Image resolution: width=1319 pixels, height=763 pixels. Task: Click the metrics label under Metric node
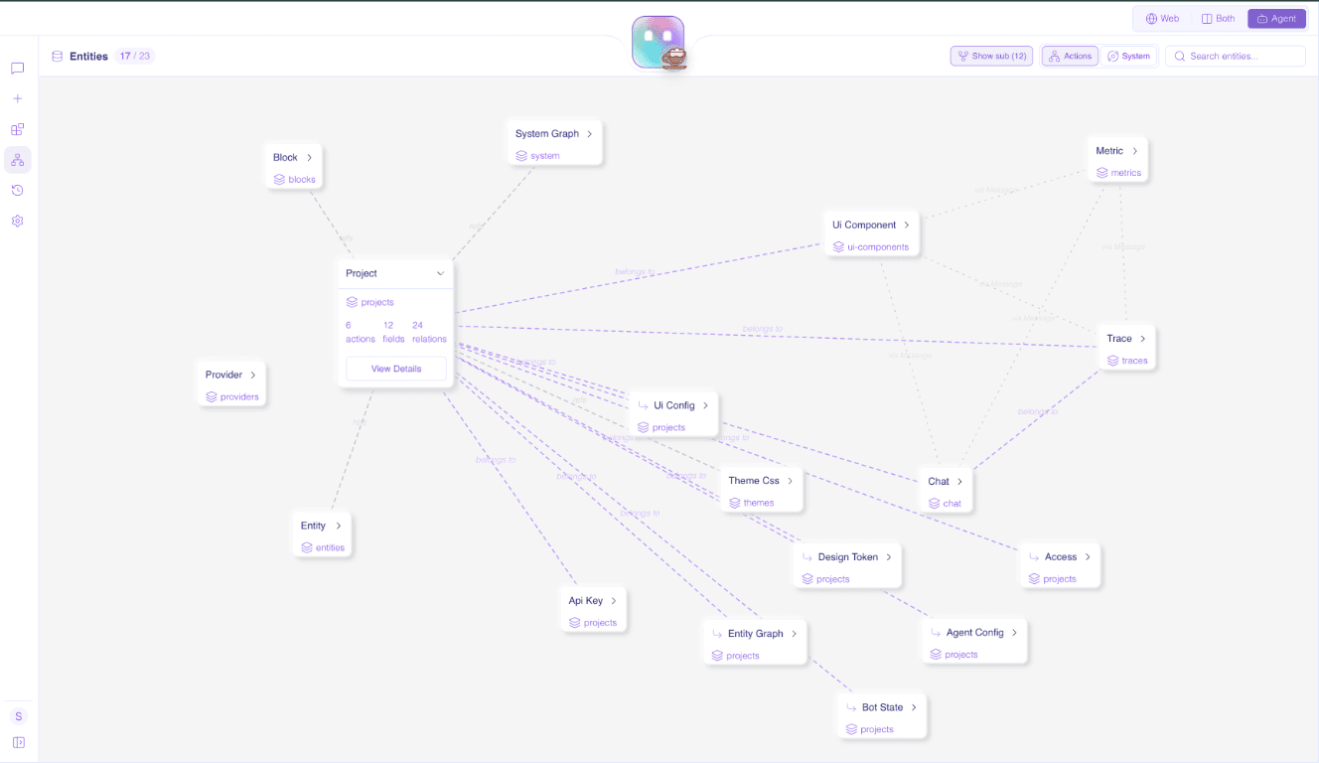click(1126, 173)
